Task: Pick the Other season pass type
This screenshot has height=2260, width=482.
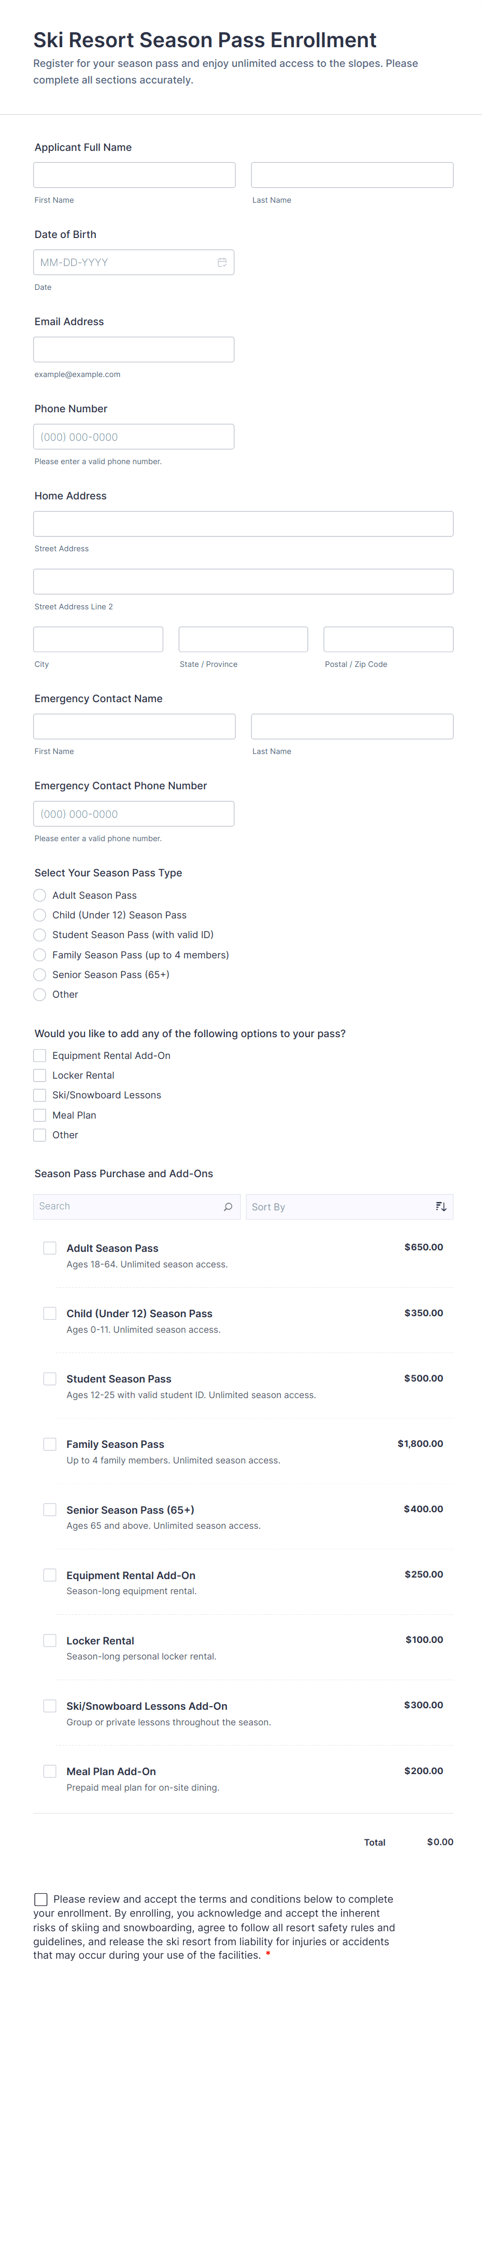Action: coord(39,994)
